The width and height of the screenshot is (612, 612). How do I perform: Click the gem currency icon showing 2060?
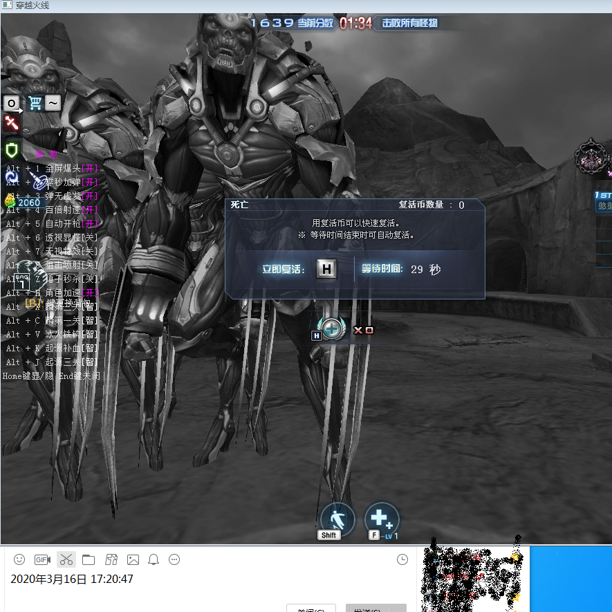(x=23, y=201)
